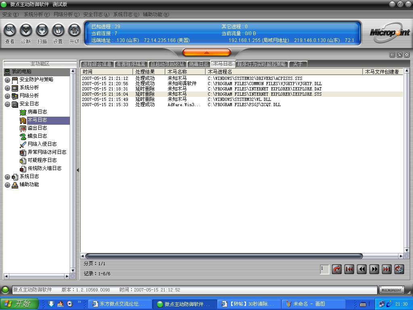Go to the previous page of records

point(362,269)
